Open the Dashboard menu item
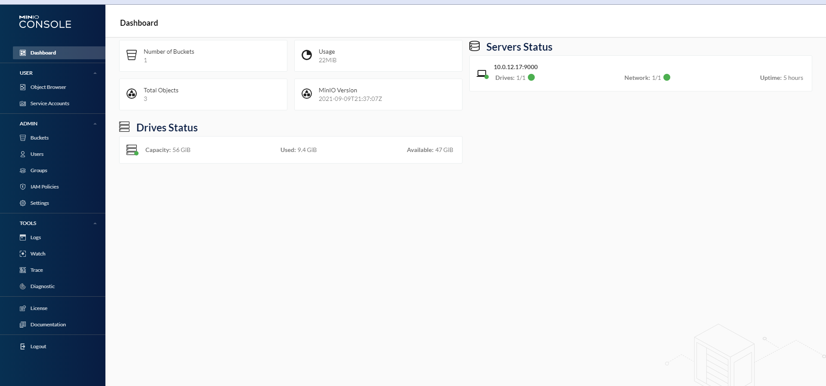 coord(59,53)
